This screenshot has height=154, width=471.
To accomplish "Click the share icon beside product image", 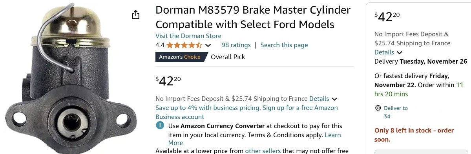I will pyautogui.click(x=135, y=15).
